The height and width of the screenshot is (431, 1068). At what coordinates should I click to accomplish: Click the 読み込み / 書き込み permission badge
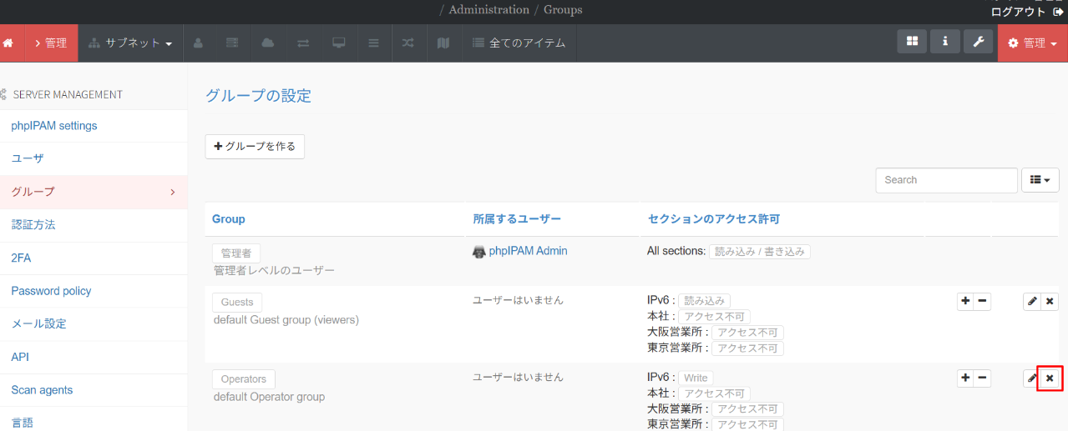tap(760, 251)
